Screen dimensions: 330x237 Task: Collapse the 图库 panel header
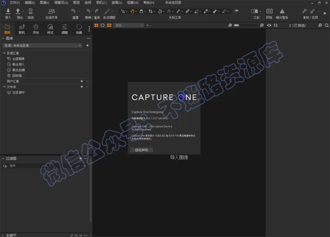[3, 38]
